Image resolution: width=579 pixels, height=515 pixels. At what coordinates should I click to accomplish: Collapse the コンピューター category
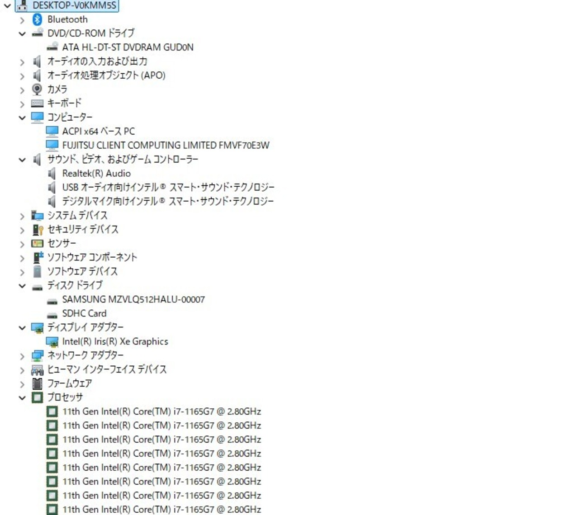pos(22,118)
